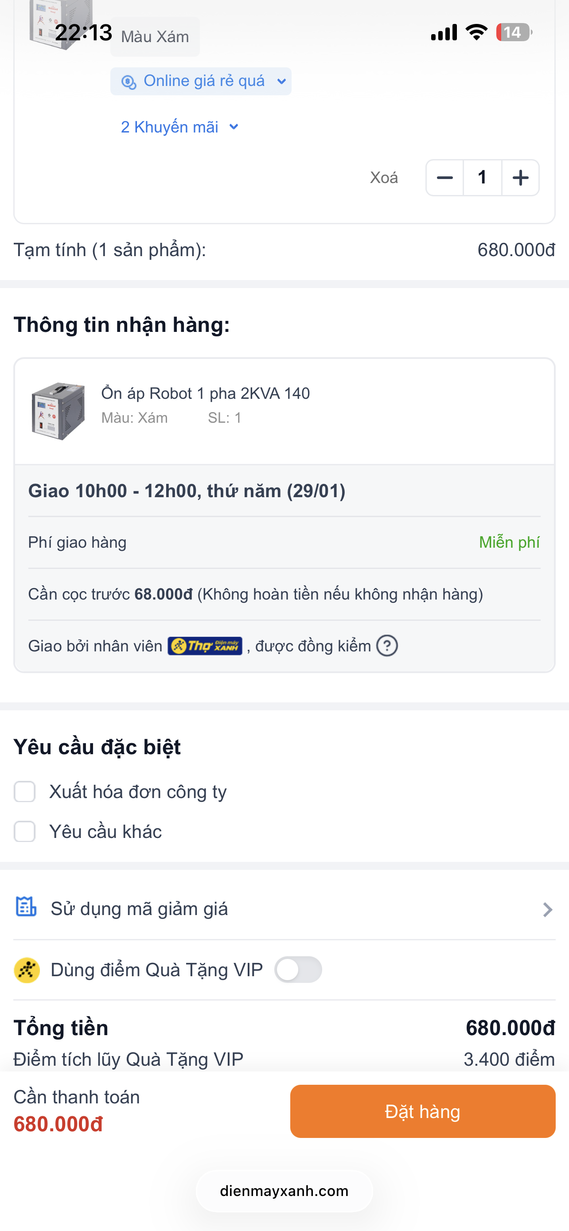Click the Online giá rẻ quá badge icon
The image size is (569, 1231).
[129, 82]
